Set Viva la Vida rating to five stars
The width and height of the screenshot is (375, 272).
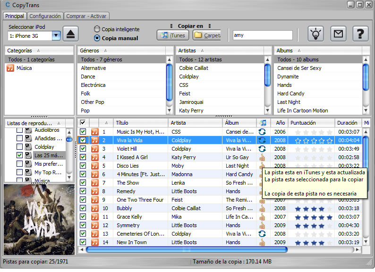330,141
